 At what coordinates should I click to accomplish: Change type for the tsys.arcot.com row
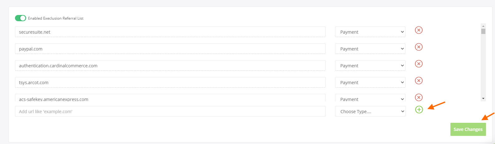370,83
